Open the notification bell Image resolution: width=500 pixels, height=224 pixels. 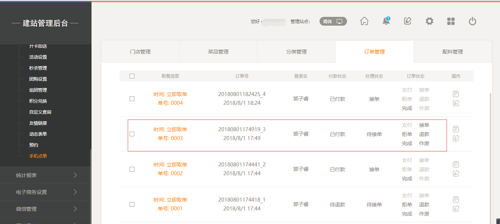pyautogui.click(x=386, y=21)
